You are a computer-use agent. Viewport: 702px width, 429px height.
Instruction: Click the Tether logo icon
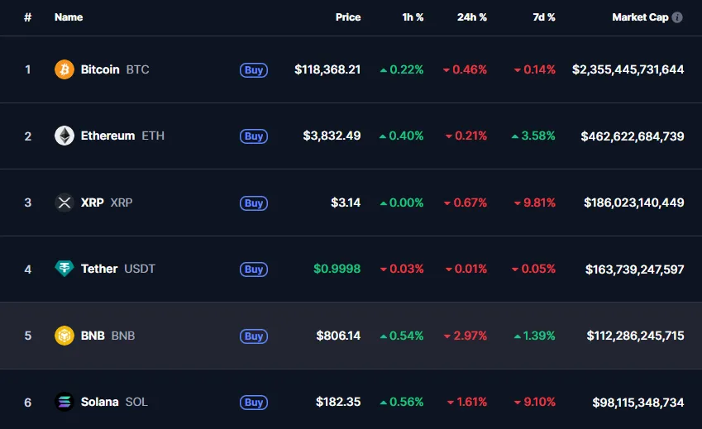(x=64, y=269)
